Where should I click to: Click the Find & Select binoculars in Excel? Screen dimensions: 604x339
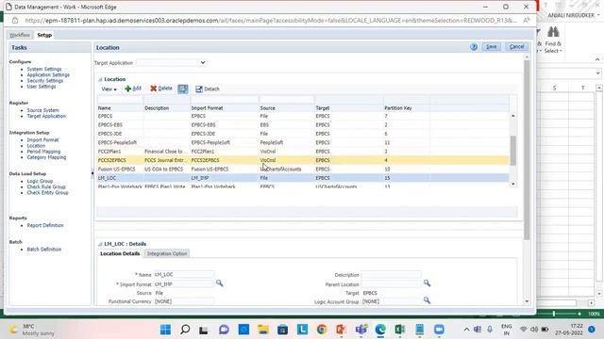553,32
